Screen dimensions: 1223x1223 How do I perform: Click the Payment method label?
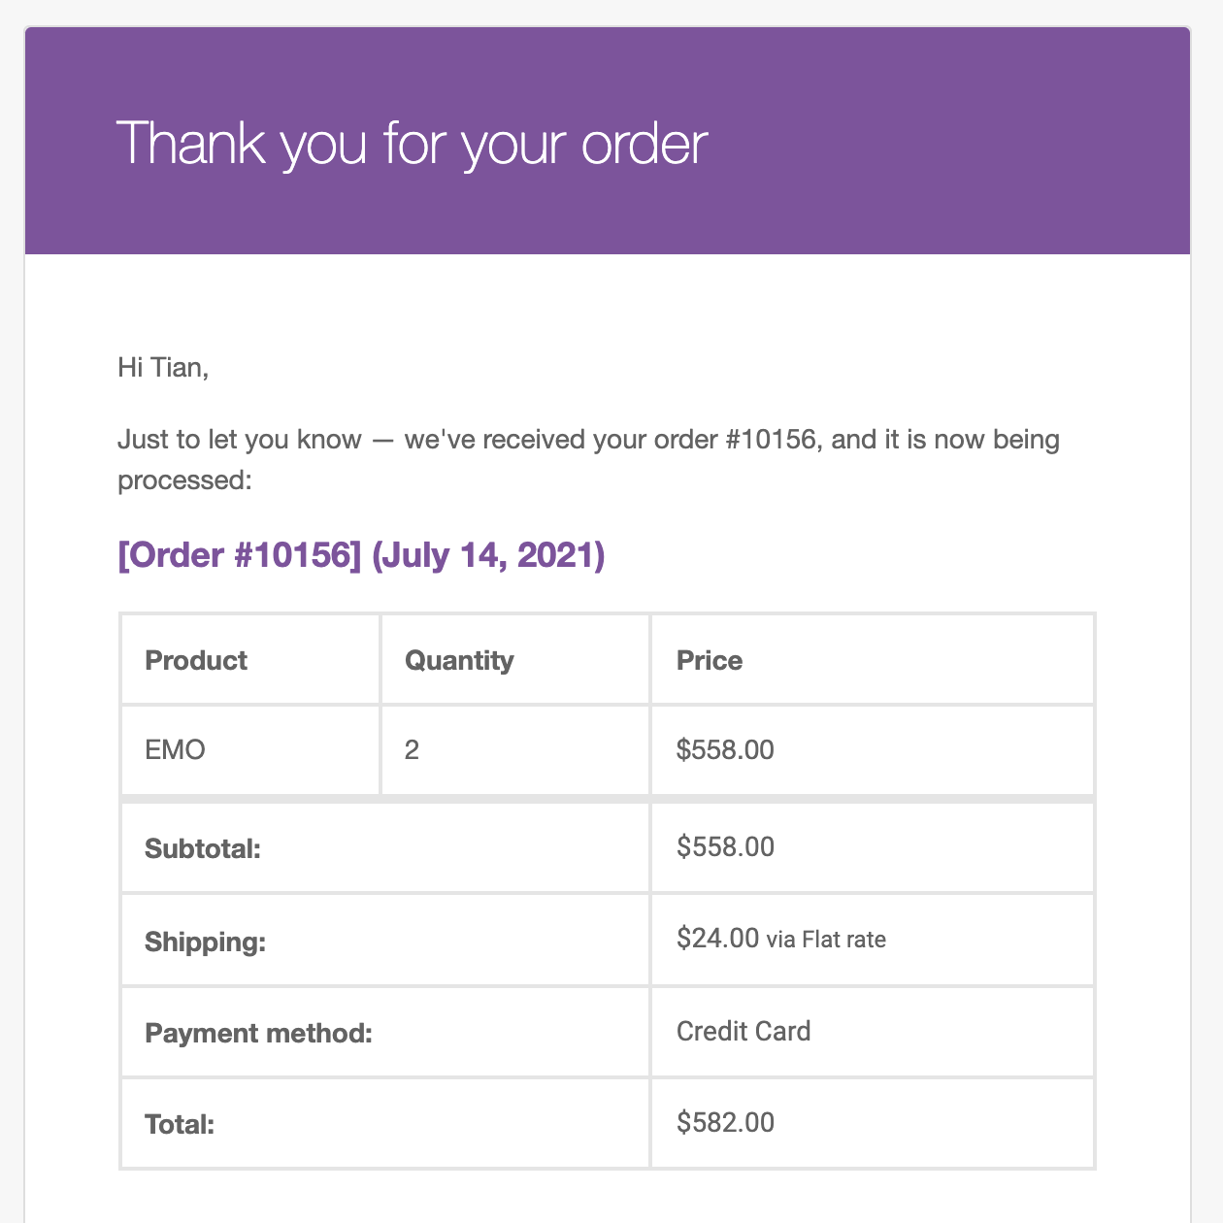(x=258, y=1033)
